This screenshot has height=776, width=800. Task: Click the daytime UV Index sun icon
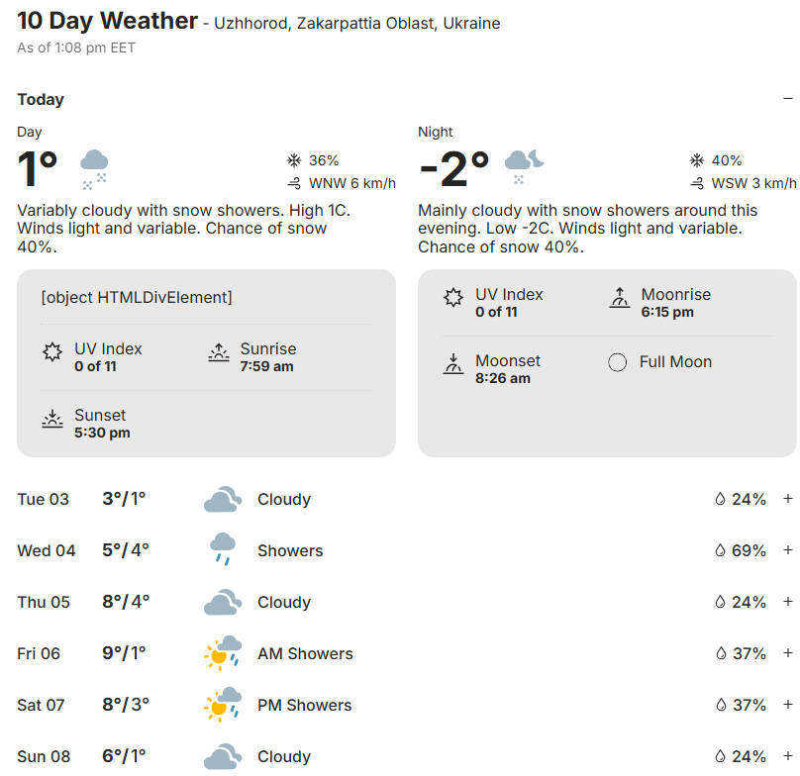(x=52, y=352)
